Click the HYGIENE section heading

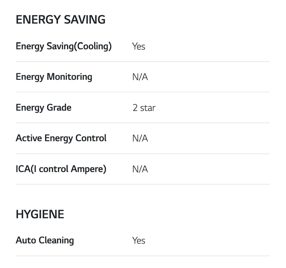click(x=40, y=214)
